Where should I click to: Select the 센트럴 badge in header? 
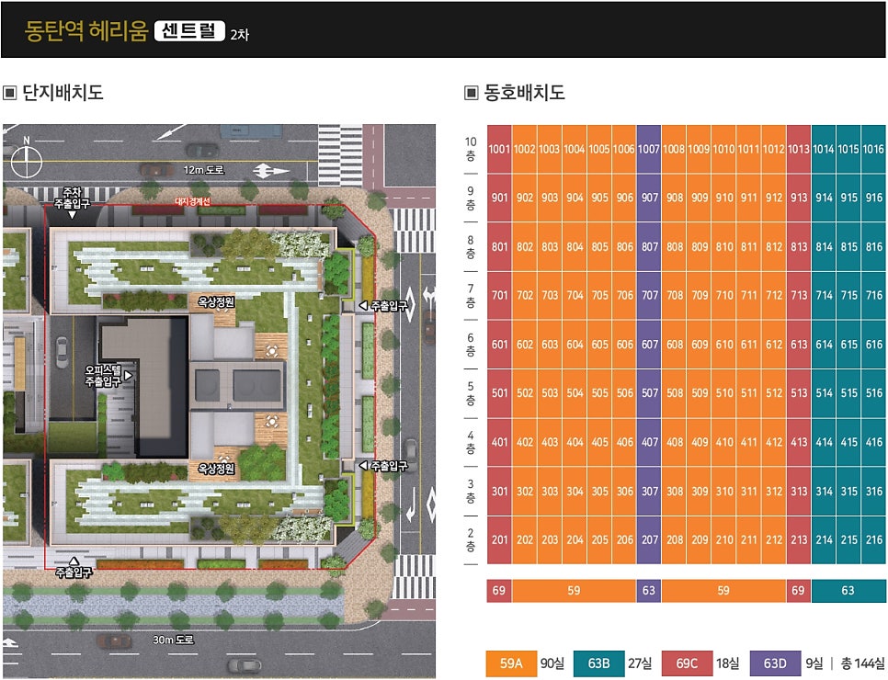(x=189, y=30)
